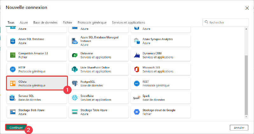Click the 'Compatible Amazon S3' label
Viewport: 254px width, 134px height.
click(x=33, y=53)
